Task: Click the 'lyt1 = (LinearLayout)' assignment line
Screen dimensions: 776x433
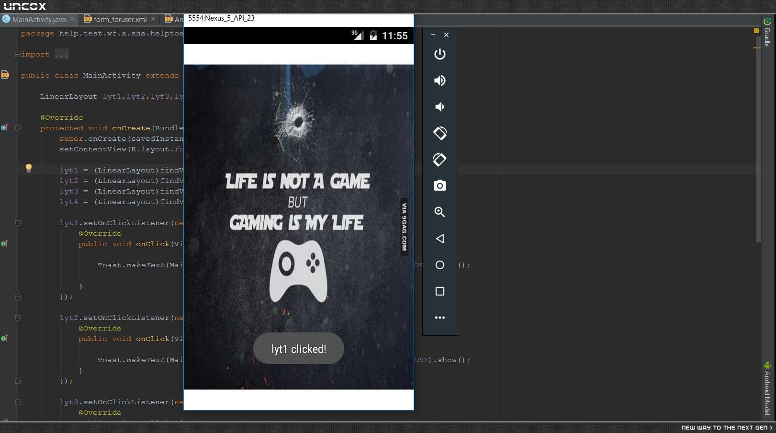Action: 122,170
